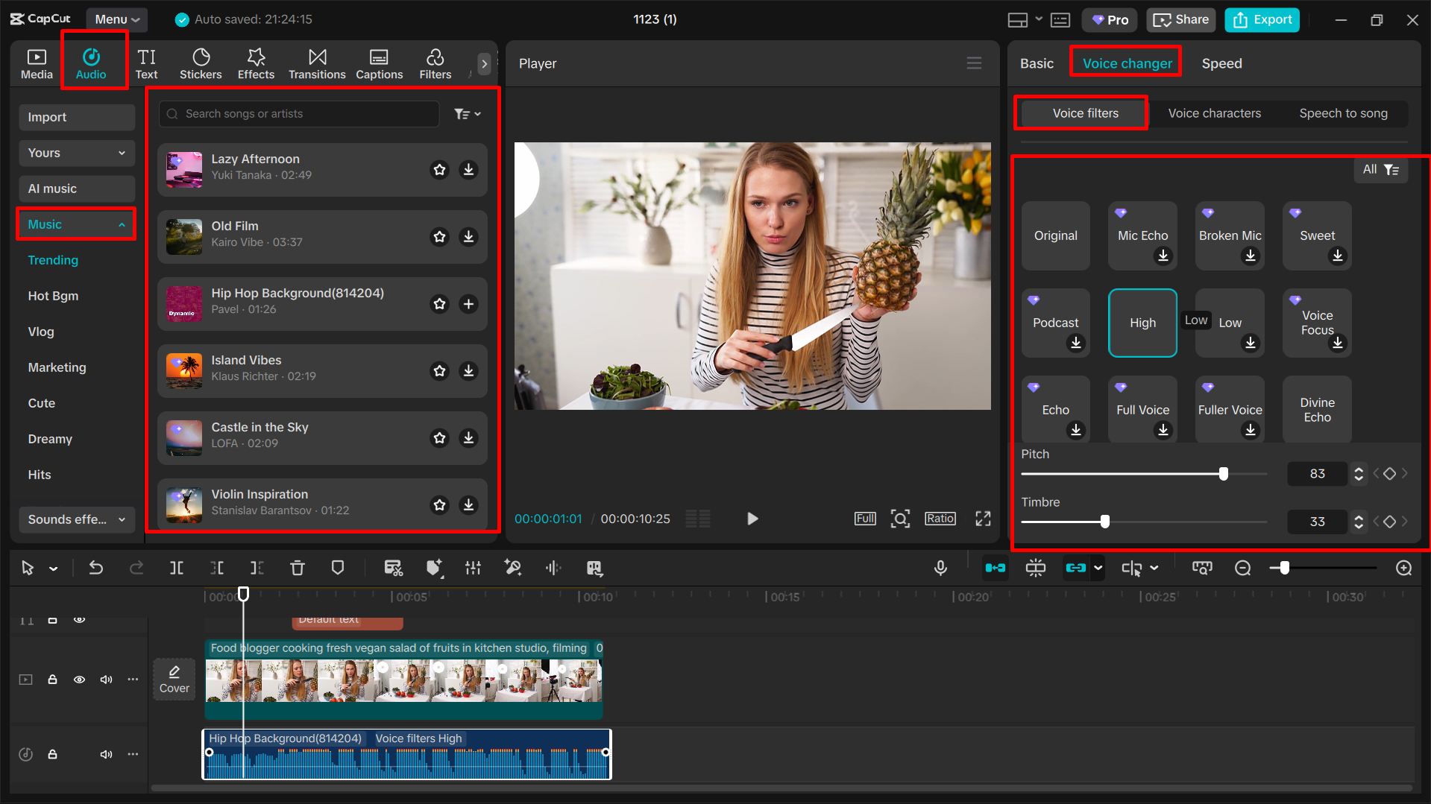
Task: Click the songs search field
Action: coord(298,113)
